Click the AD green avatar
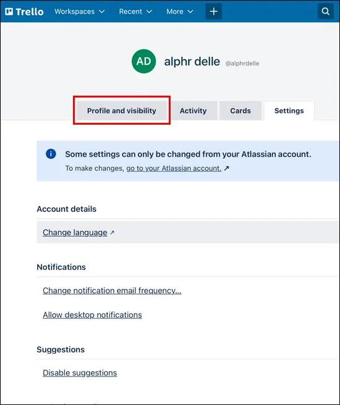The height and width of the screenshot is (405, 340). coord(144,61)
